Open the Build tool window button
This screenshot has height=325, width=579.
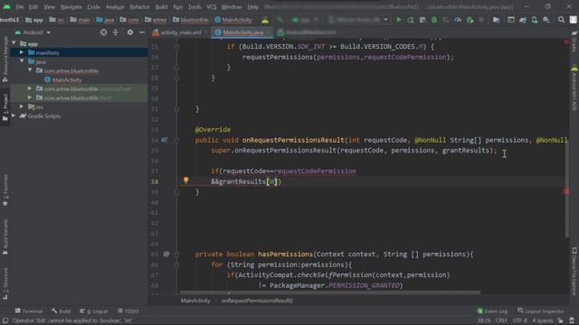(62, 311)
